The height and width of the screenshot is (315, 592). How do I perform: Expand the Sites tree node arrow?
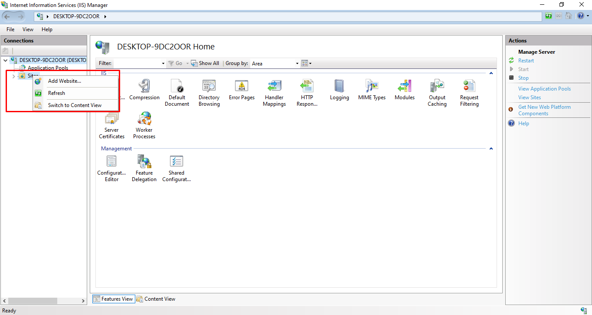point(13,76)
